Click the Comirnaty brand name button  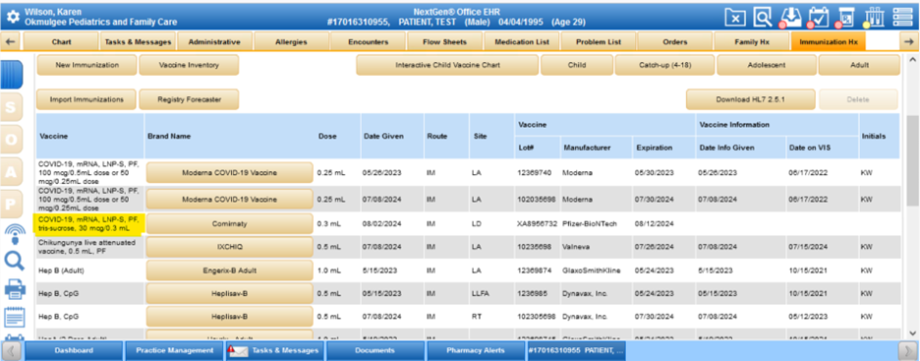229,223
